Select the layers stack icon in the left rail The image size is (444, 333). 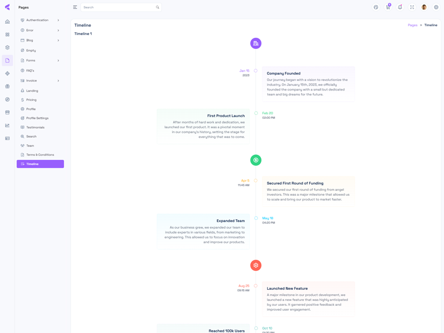click(7, 48)
